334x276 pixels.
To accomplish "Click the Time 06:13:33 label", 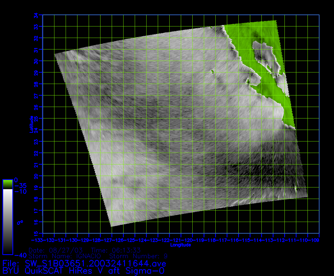I will pyautogui.click(x=116, y=250).
